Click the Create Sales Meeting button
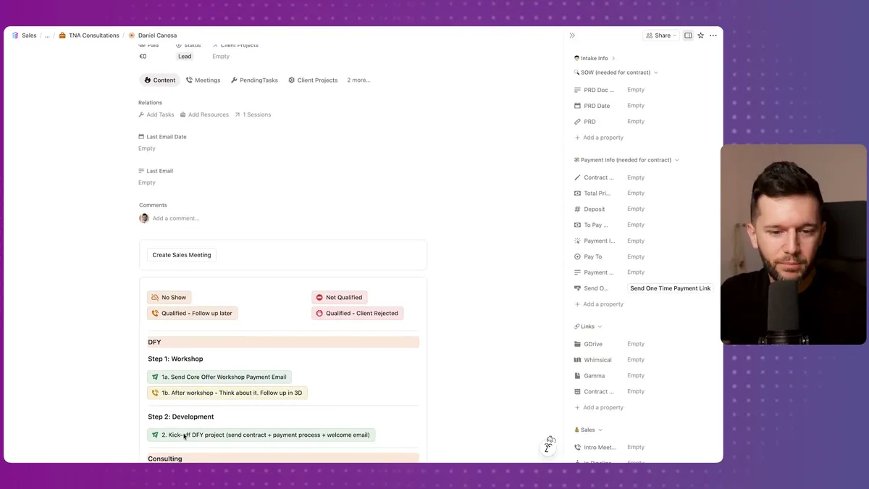 coord(182,254)
